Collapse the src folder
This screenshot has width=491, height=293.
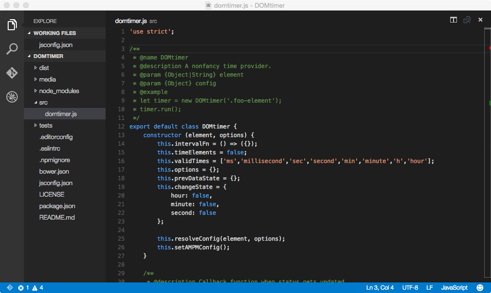43,103
